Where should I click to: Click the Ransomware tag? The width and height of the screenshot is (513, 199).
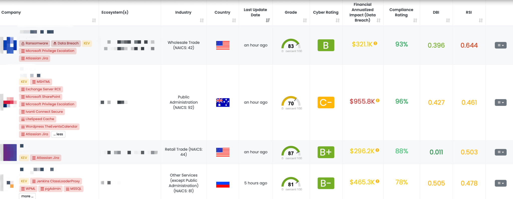point(34,43)
